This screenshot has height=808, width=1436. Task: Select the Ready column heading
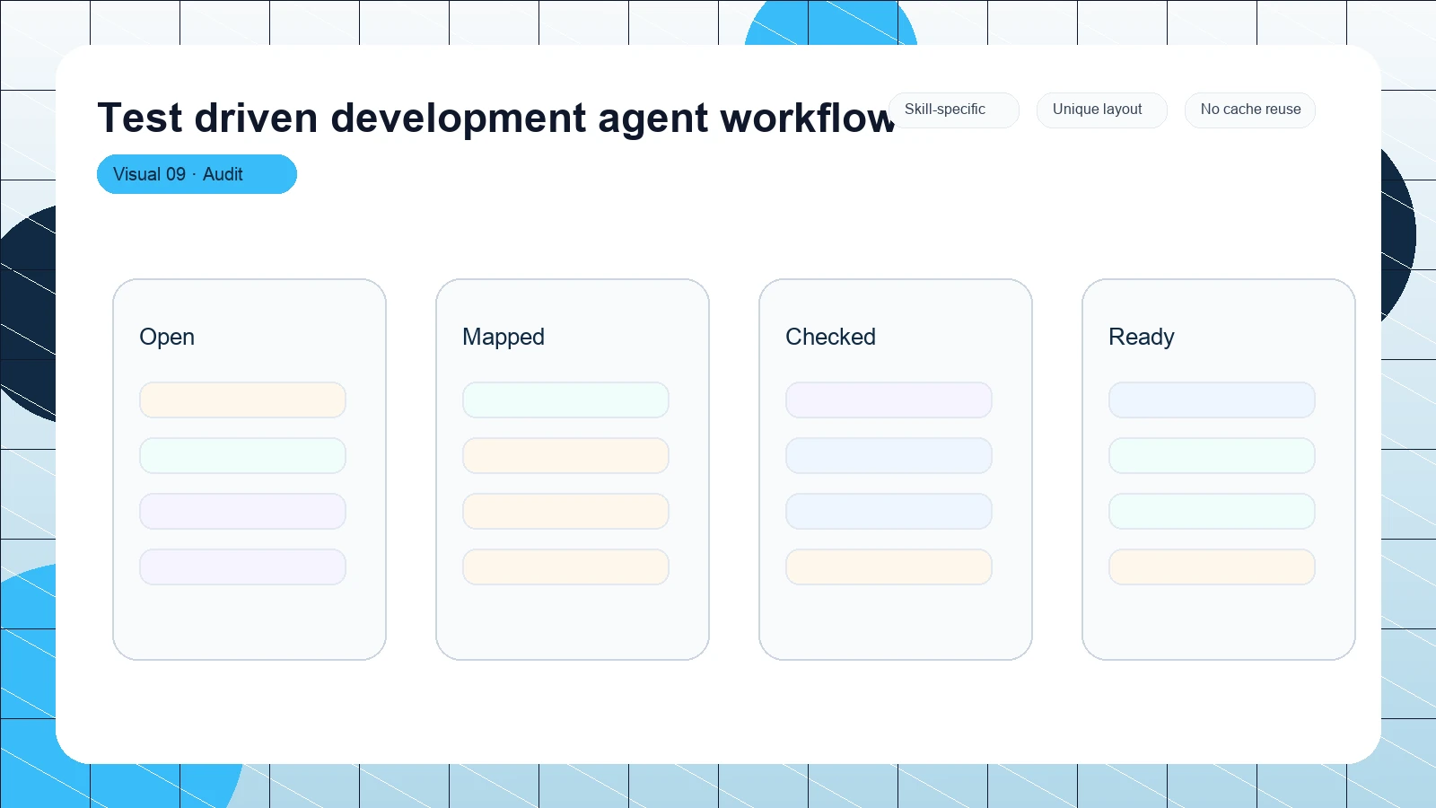(1141, 337)
